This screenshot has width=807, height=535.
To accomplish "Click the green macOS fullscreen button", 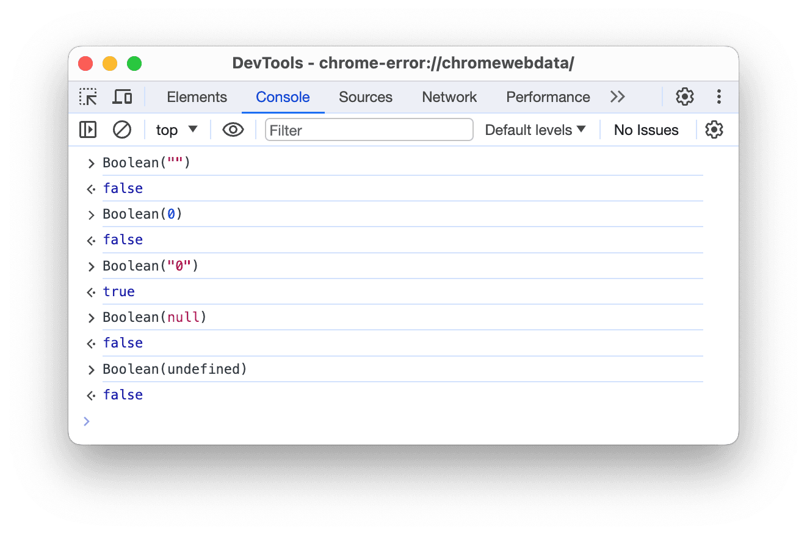I will [x=134, y=64].
